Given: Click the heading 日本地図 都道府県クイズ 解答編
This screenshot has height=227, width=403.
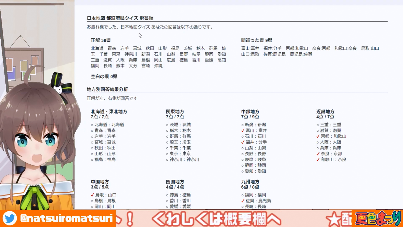Looking at the screenshot, I should tap(120, 18).
